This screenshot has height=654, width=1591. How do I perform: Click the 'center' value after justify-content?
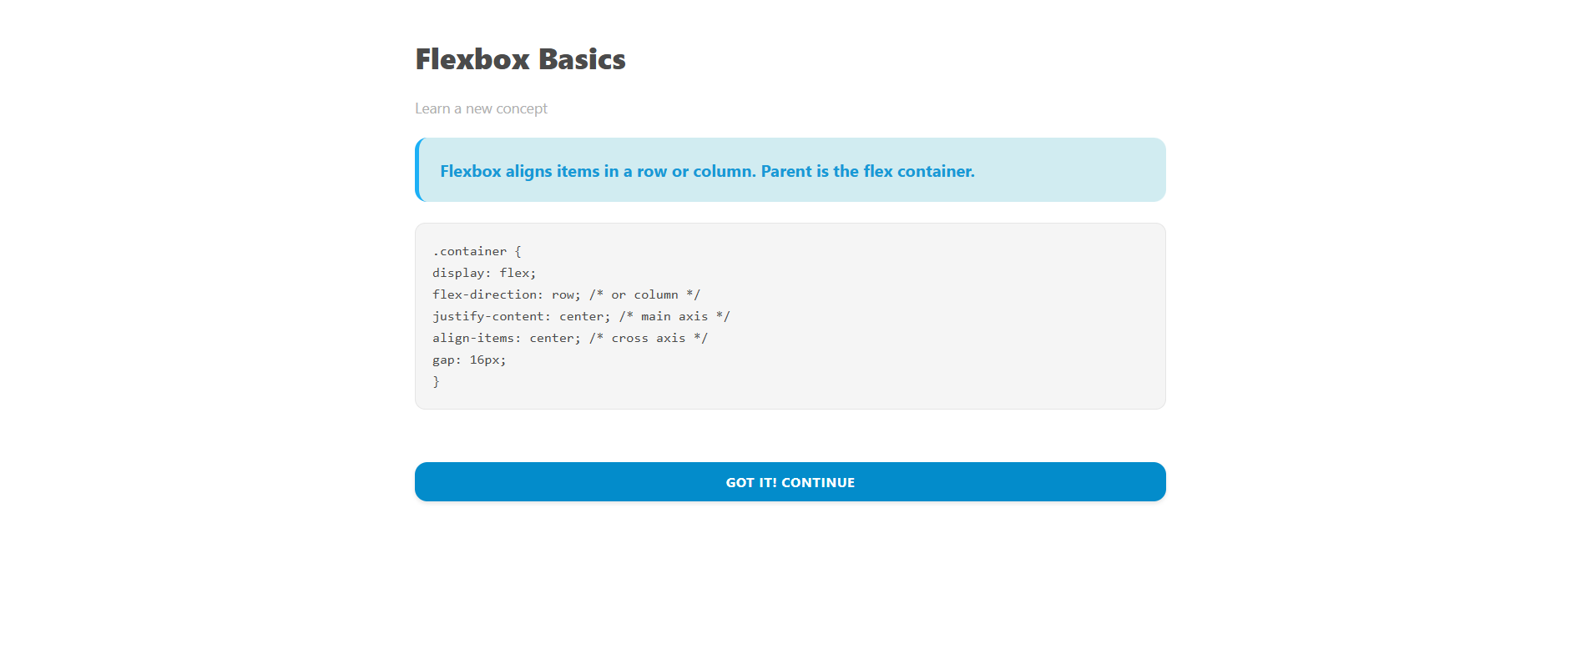(x=582, y=316)
